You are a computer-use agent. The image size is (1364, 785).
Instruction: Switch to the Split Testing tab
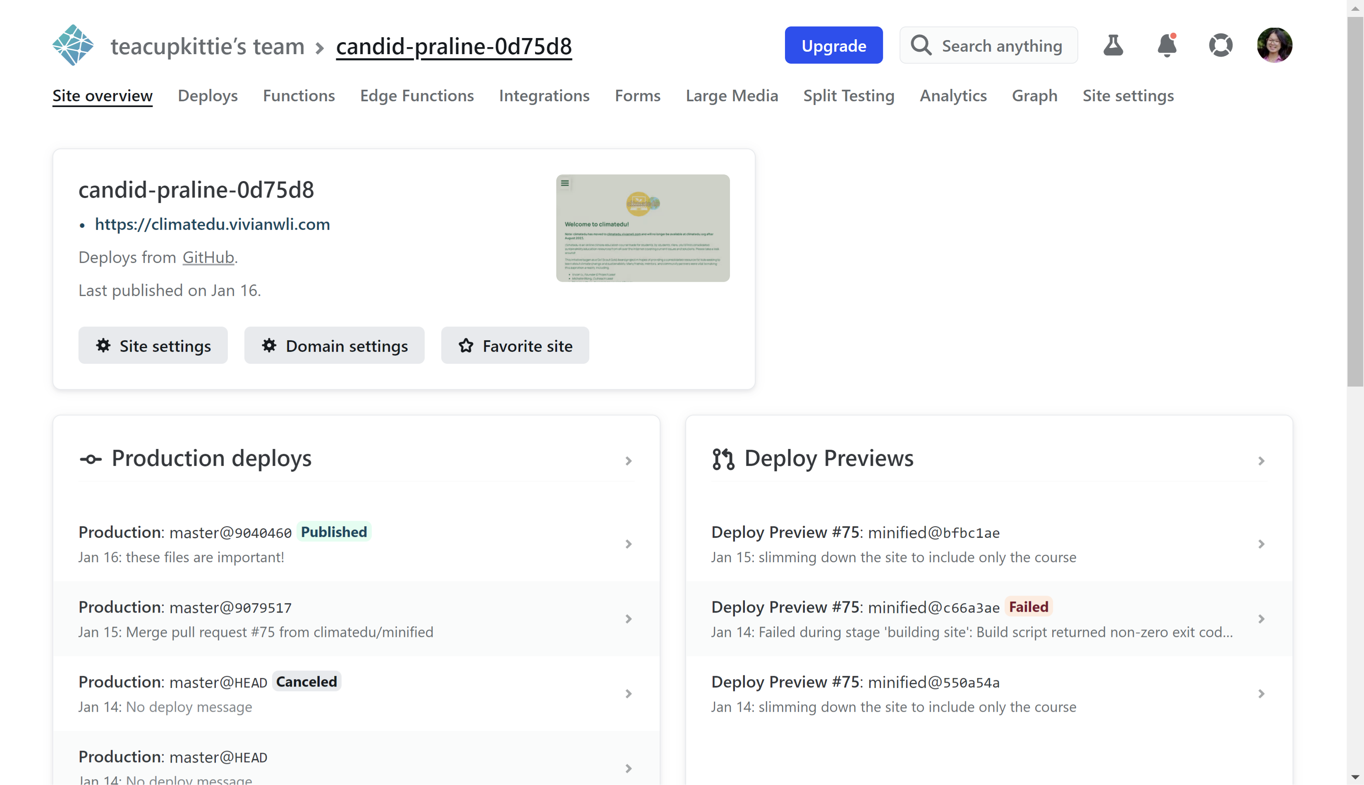848,96
